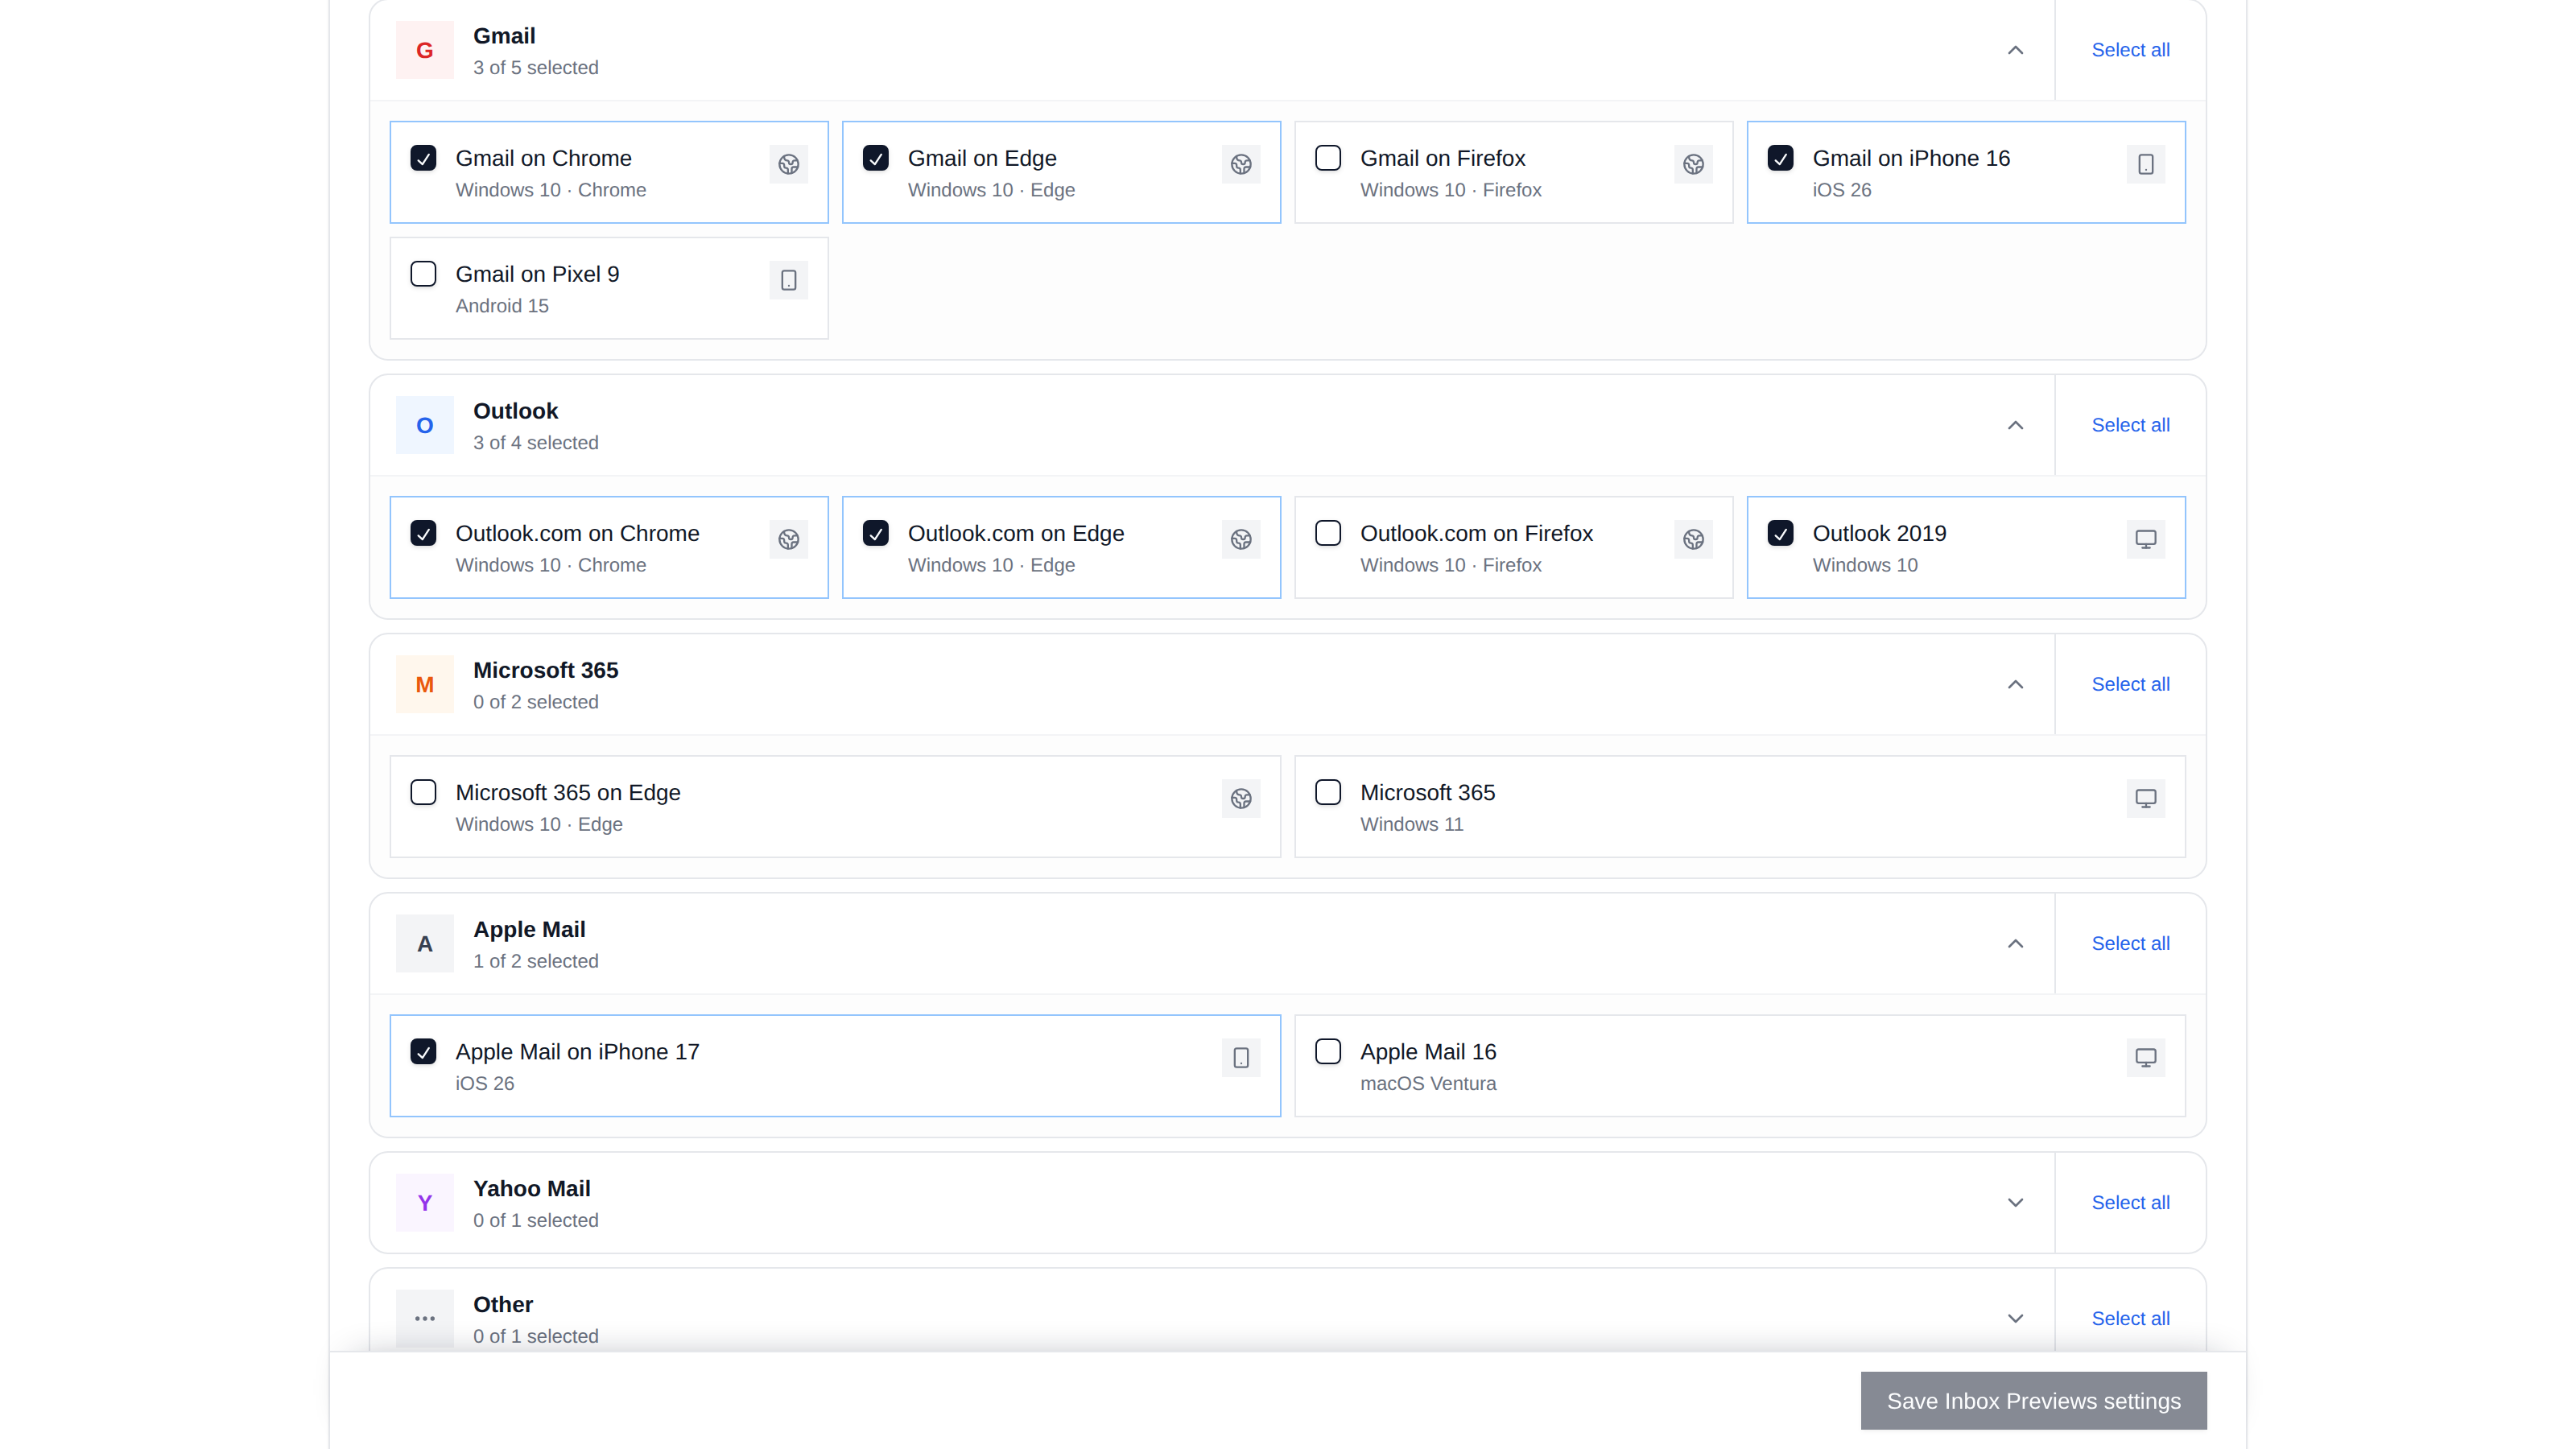Check Apple Mail 16 checkbox
Image resolution: width=2576 pixels, height=1449 pixels.
coord(1328,1051)
